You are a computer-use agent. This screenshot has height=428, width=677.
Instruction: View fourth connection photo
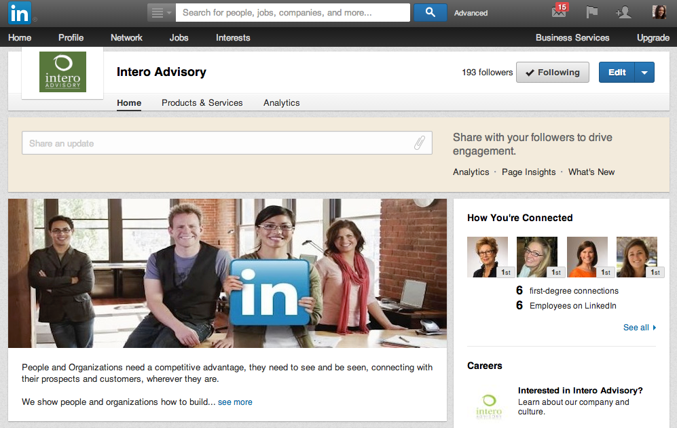click(x=637, y=256)
